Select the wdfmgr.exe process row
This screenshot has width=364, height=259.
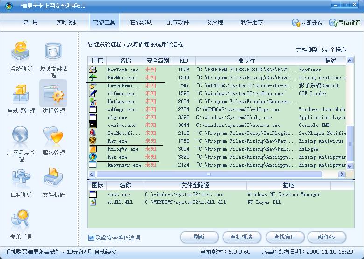point(217,109)
